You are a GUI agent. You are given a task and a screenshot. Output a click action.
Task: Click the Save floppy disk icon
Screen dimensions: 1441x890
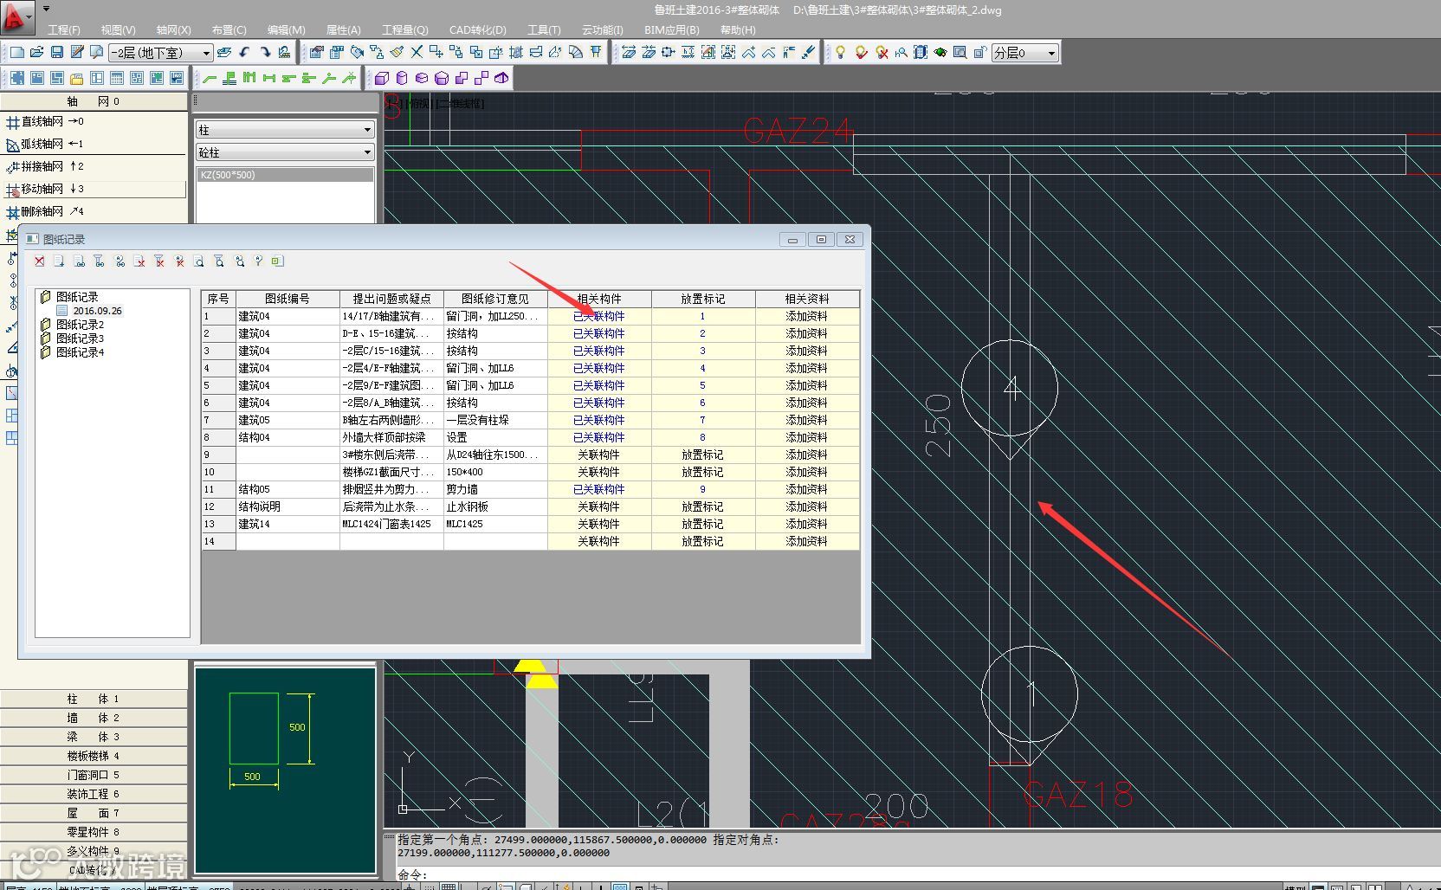(x=57, y=53)
